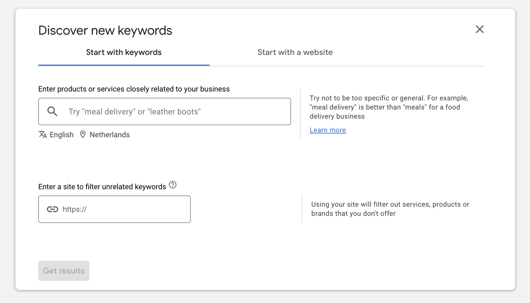Click the link icon in site field
The image size is (530, 303).
point(53,209)
